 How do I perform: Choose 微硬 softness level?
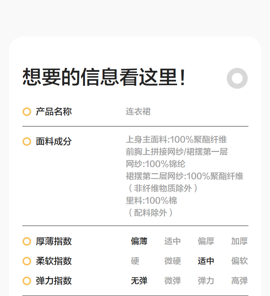click(x=172, y=261)
